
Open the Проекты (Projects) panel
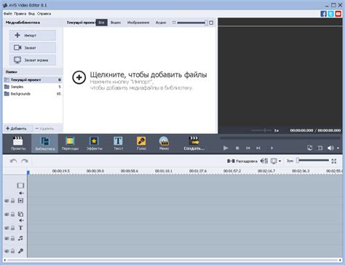point(17,143)
